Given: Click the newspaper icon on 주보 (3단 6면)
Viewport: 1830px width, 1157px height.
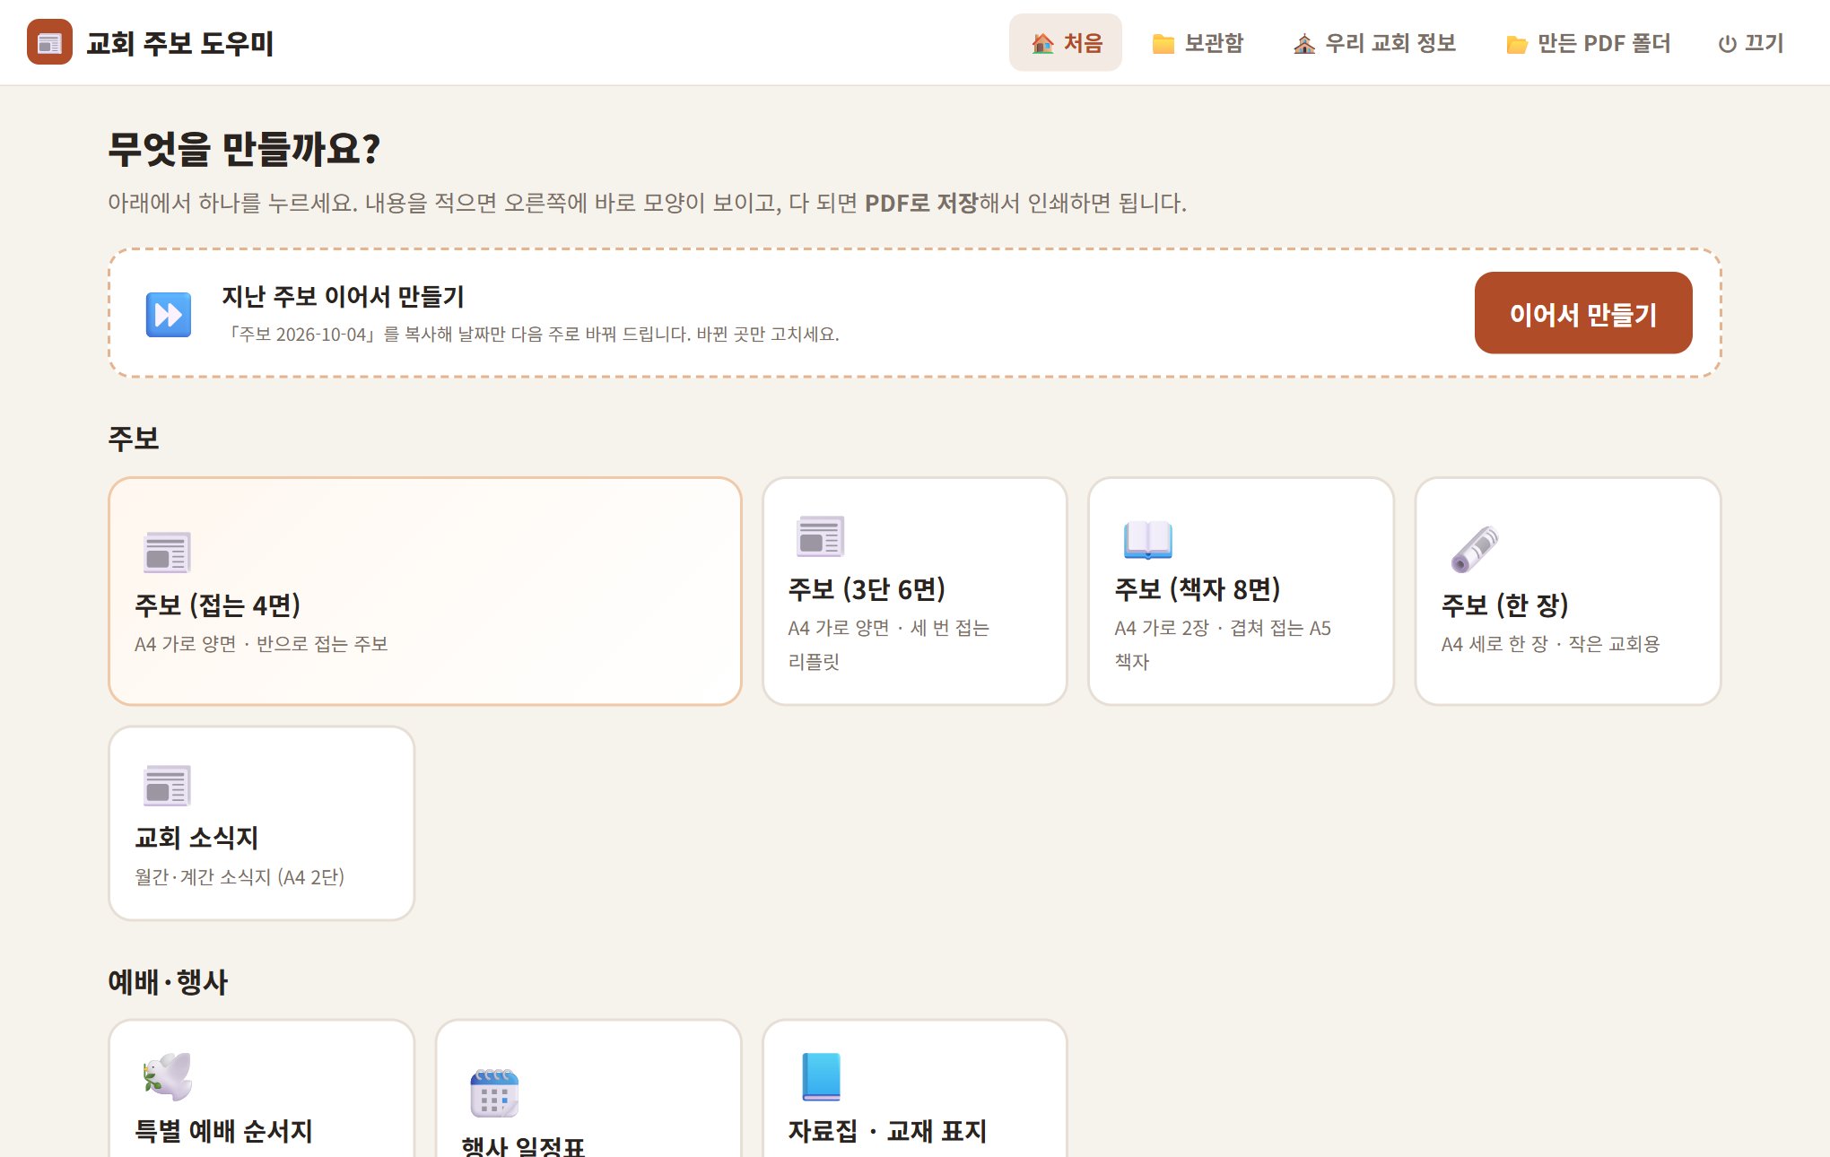Looking at the screenshot, I should click(x=821, y=536).
